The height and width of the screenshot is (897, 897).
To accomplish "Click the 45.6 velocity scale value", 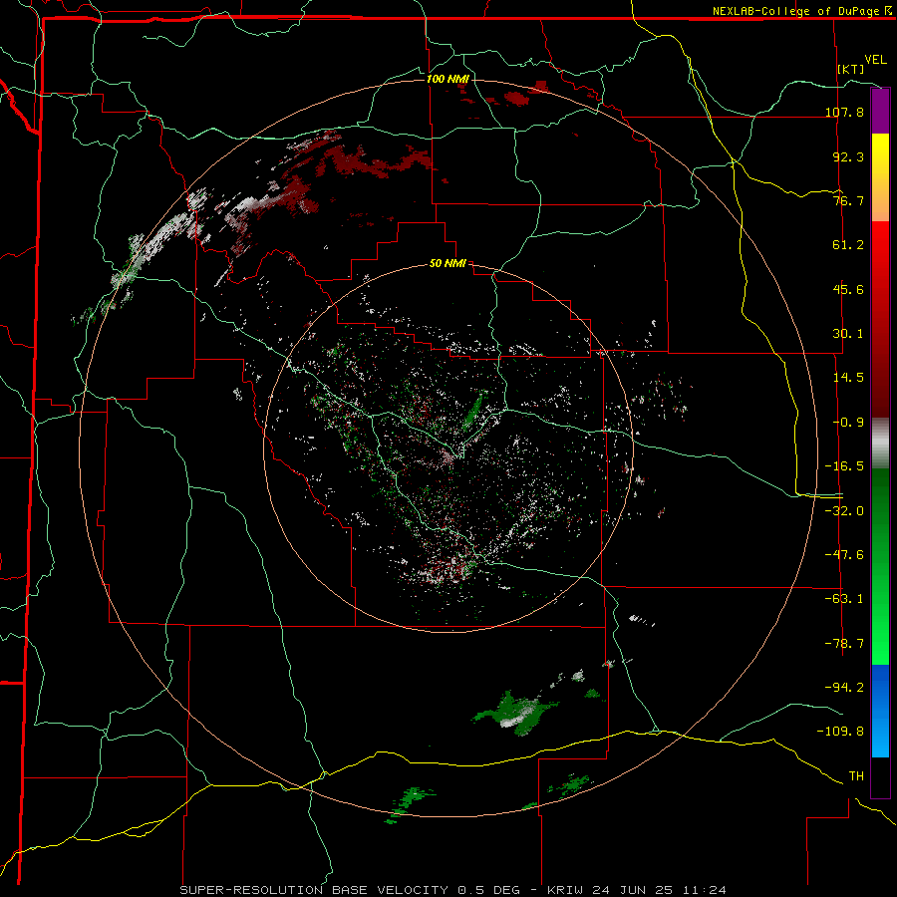I will [848, 289].
